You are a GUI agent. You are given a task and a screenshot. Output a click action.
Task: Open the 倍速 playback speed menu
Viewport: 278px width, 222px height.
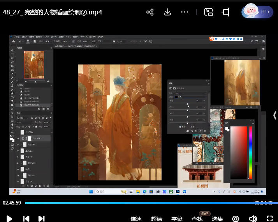[x=136, y=219]
